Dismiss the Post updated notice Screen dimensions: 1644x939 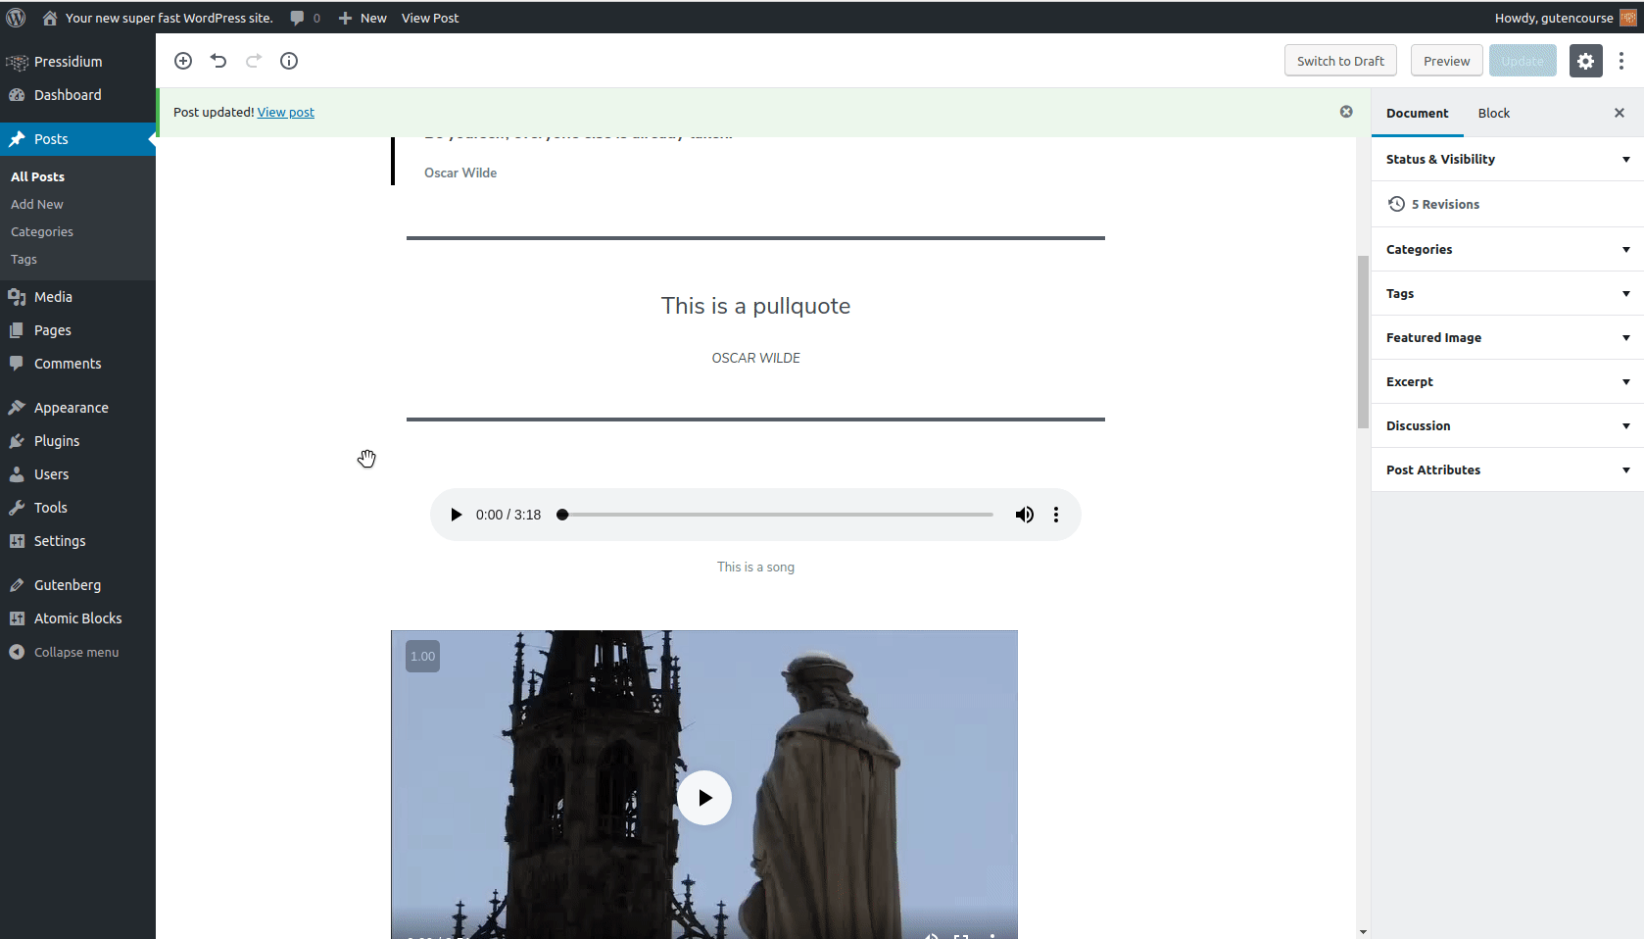click(x=1346, y=112)
